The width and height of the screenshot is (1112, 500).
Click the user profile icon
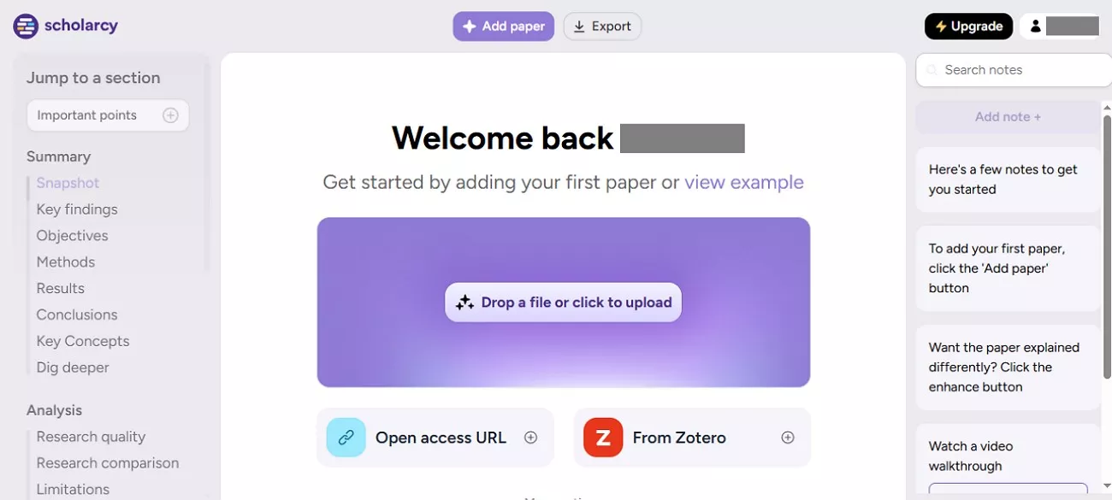click(1035, 26)
